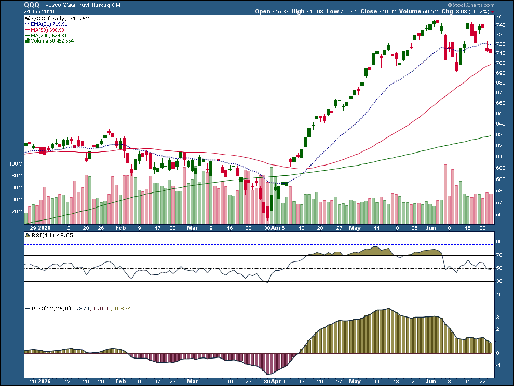The height and width of the screenshot is (386, 514).
Task: Click the blue dotted EMA(21) legend marker
Action: point(28,24)
